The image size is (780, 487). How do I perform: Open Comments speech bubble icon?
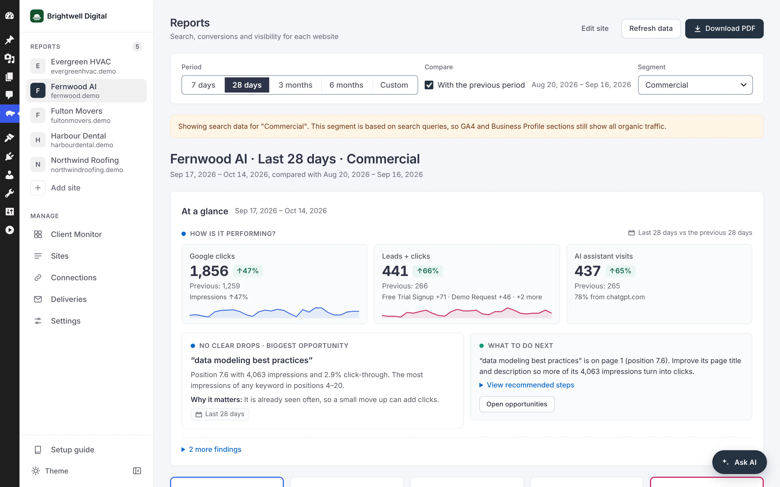tap(10, 95)
